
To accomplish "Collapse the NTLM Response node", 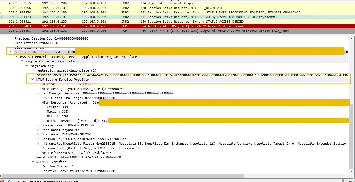I will click(38, 102).
